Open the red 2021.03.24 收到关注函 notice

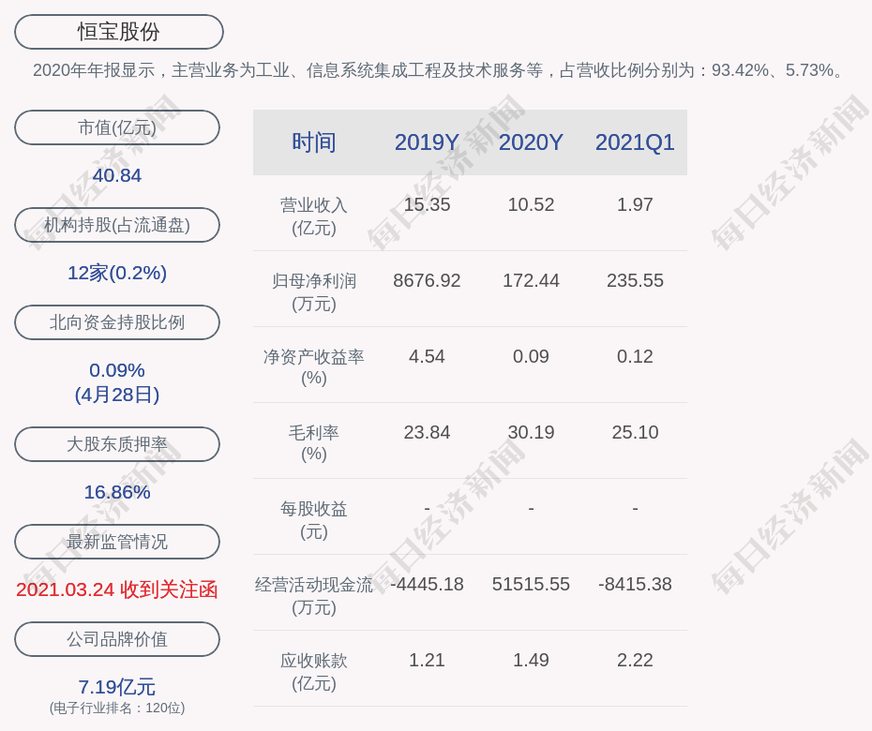[x=117, y=589]
